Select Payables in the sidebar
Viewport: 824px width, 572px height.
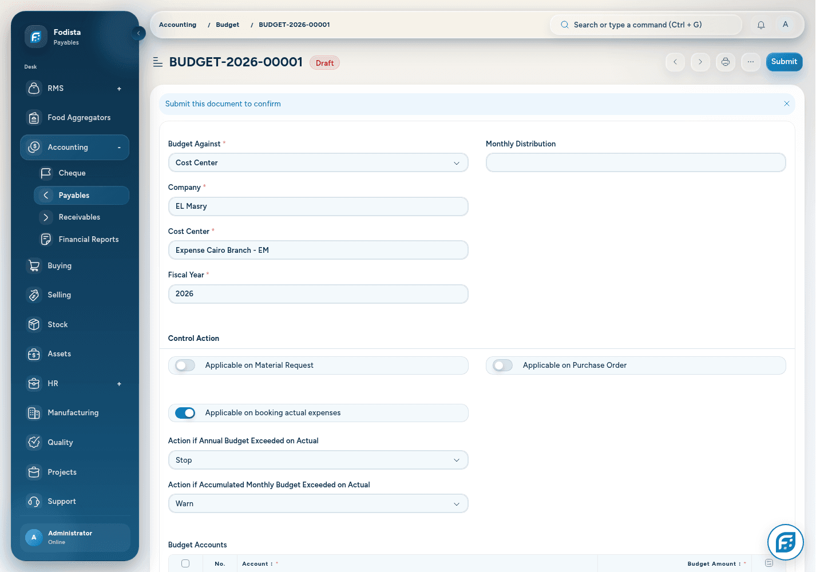click(81, 195)
